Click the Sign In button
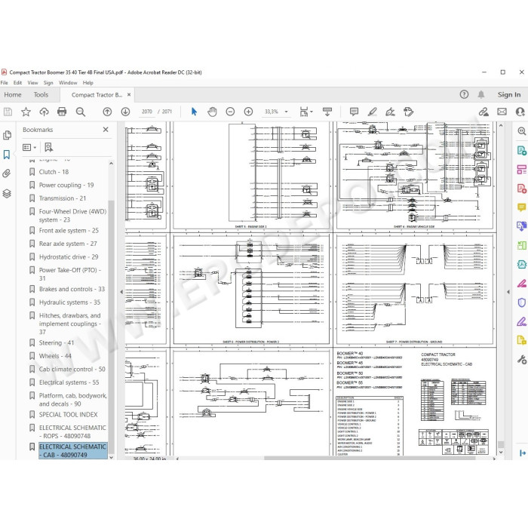The width and height of the screenshot is (528, 528). (509, 94)
